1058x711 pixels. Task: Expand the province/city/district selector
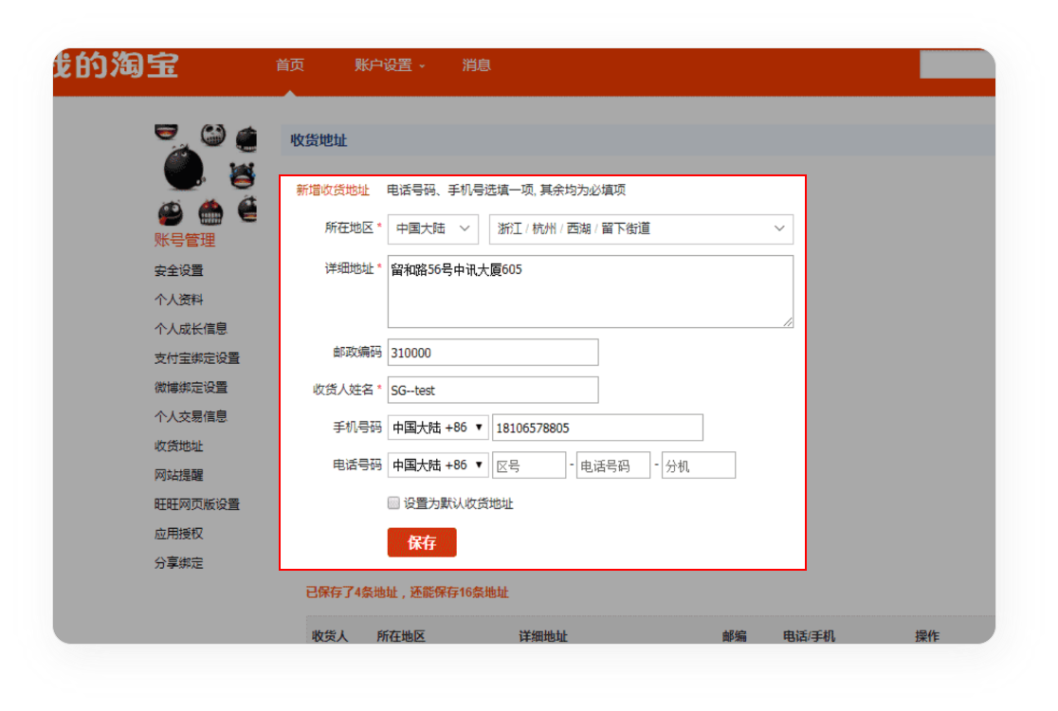(x=641, y=228)
